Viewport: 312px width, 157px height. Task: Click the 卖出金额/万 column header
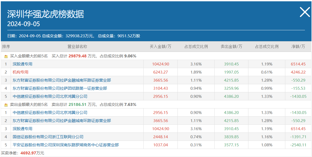pos(231,46)
